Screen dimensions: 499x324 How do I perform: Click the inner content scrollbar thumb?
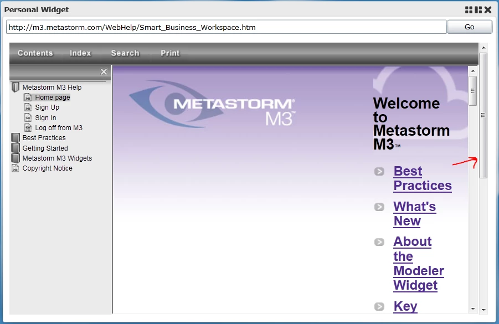pos(472,91)
